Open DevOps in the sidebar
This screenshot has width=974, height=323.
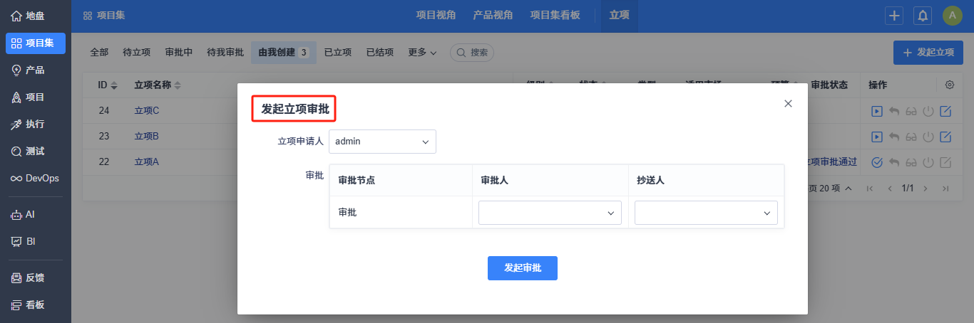click(x=35, y=178)
